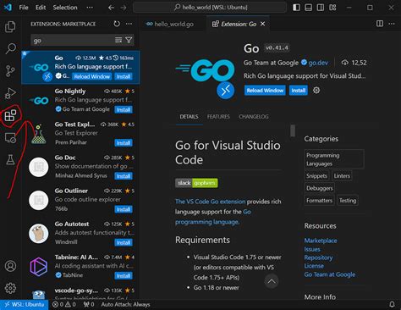This screenshot has height=310, width=401.
Task: Open the command center search box
Action: click(x=210, y=8)
